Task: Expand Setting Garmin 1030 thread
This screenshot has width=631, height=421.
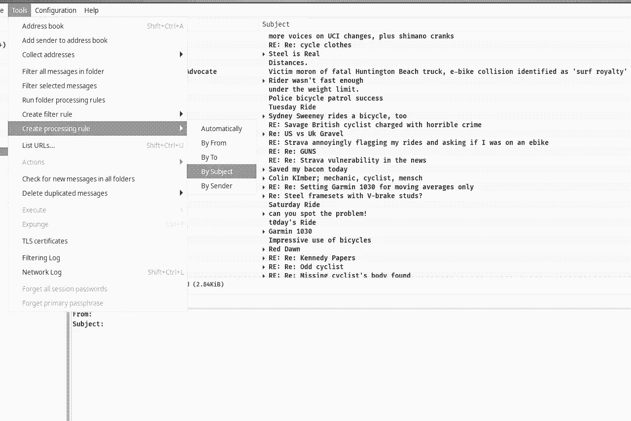Action: tap(264, 187)
